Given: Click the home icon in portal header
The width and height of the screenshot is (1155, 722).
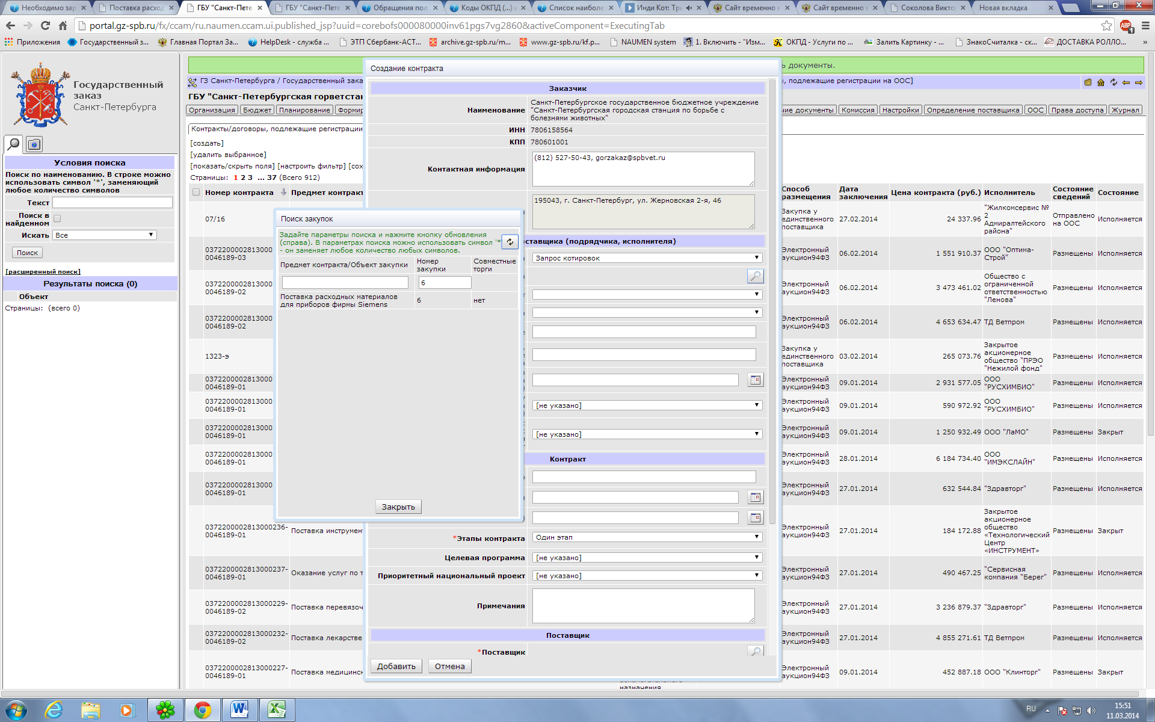Looking at the screenshot, I should [x=1100, y=82].
